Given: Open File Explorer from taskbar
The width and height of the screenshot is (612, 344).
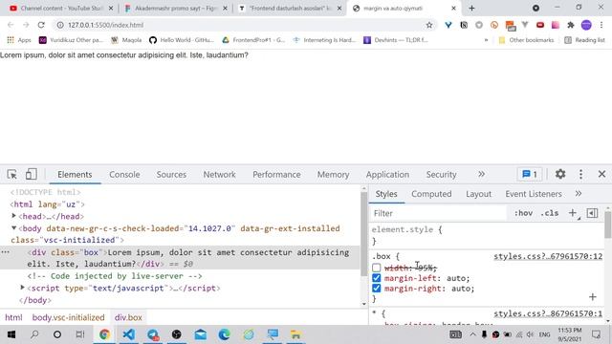Looking at the screenshot, I should [x=295, y=334].
